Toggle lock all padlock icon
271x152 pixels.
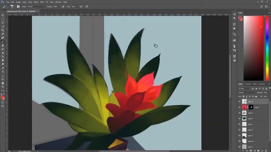[x=256, y=97]
